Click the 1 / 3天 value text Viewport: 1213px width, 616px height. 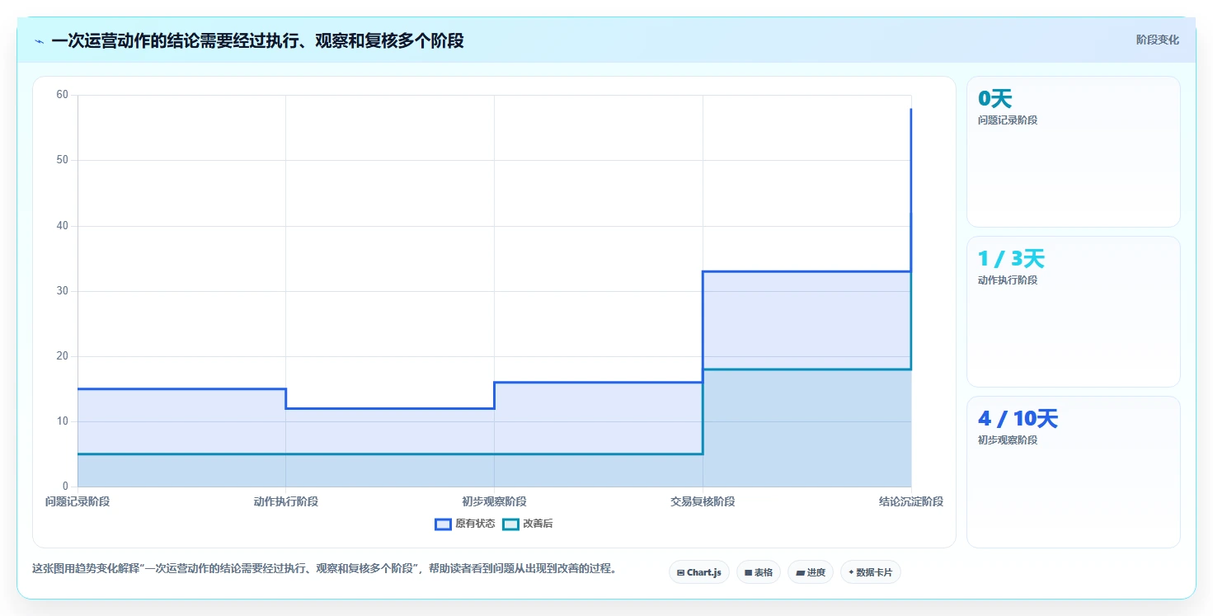pyautogui.click(x=1011, y=259)
